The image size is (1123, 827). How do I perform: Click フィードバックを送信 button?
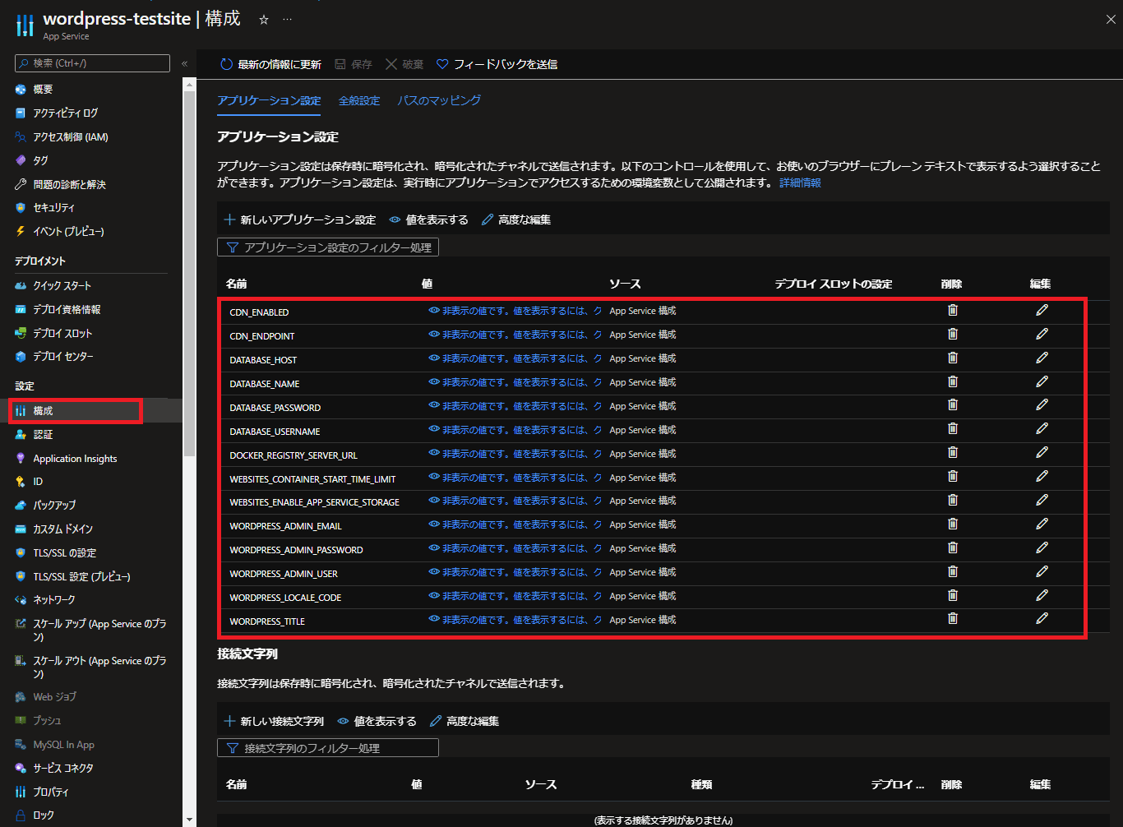497,64
